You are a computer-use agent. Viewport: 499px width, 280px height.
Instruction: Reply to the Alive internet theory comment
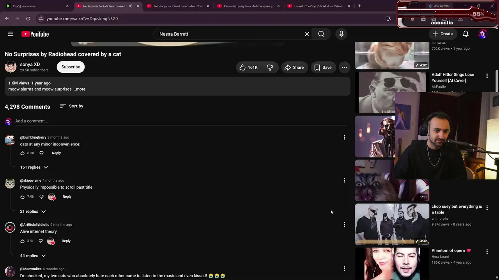pyautogui.click(x=66, y=241)
